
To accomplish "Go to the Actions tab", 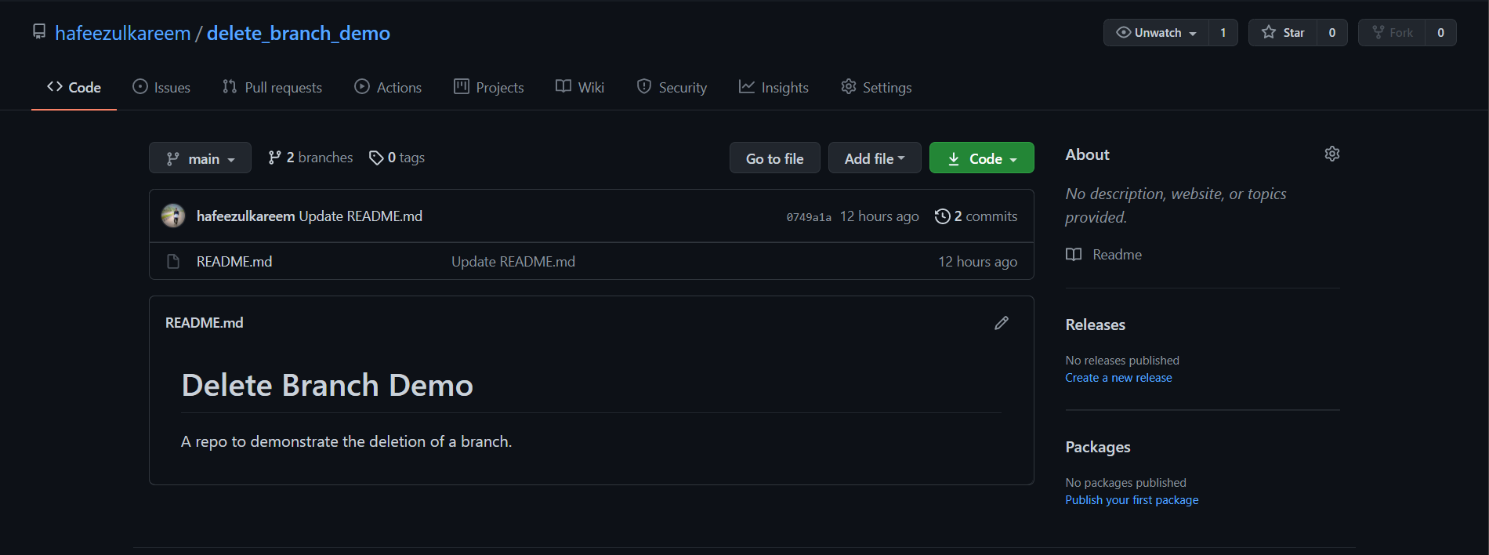I will 388,87.
